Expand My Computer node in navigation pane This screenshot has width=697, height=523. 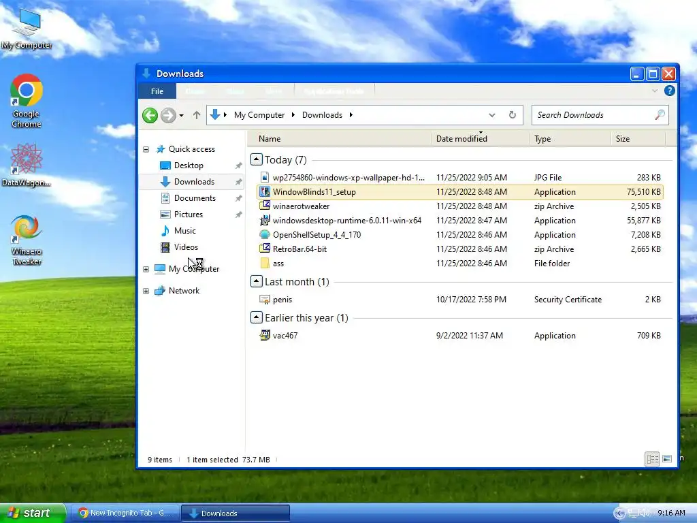click(x=146, y=269)
